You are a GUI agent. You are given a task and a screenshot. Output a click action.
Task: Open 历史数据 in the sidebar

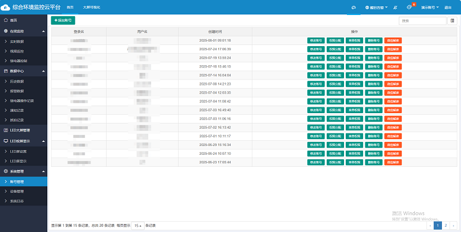tap(17, 81)
